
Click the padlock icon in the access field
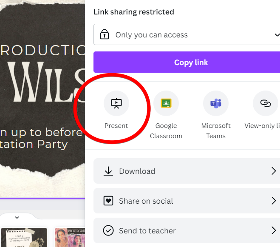point(105,35)
